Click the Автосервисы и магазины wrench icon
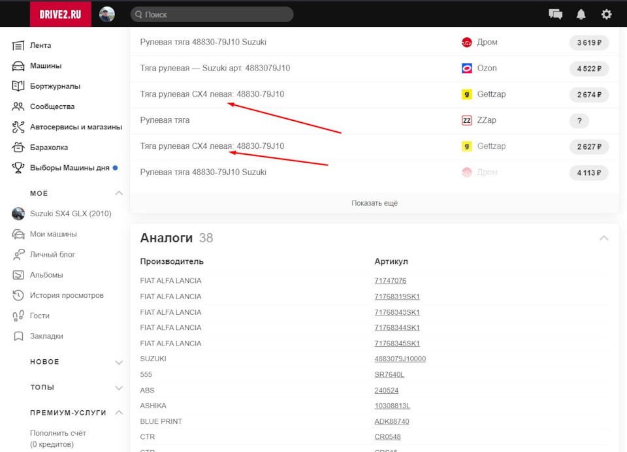The width and height of the screenshot is (627, 452). pyautogui.click(x=18, y=127)
